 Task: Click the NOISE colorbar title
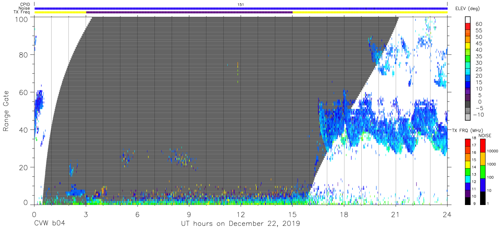(485, 135)
